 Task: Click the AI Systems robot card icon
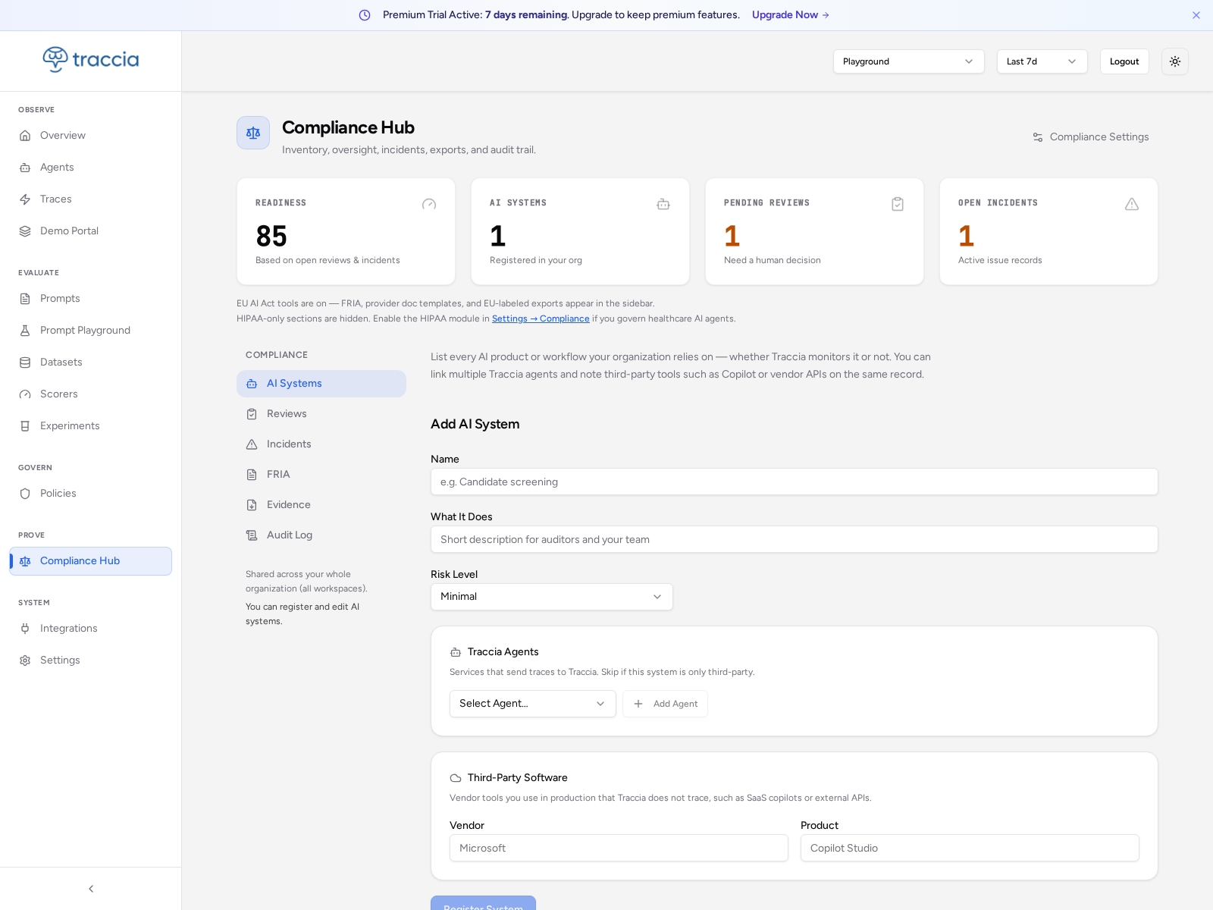click(663, 204)
